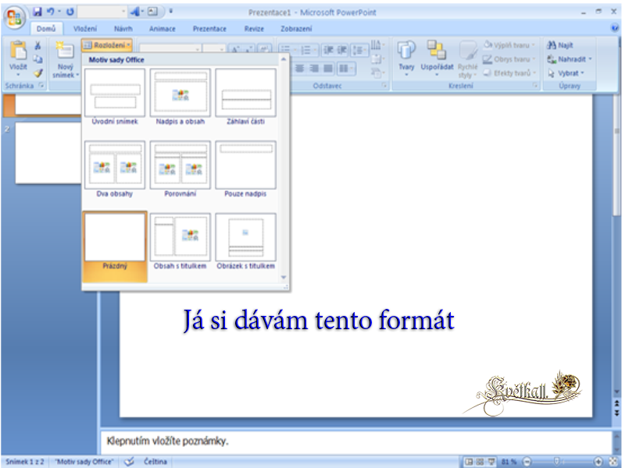Open the Rozložení layout dropdown button
625x468 pixels.
pos(107,45)
